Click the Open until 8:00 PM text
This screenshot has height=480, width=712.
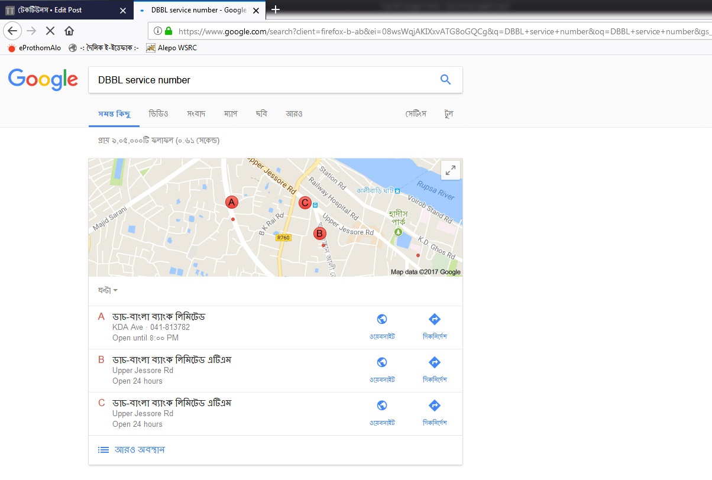[x=145, y=338]
